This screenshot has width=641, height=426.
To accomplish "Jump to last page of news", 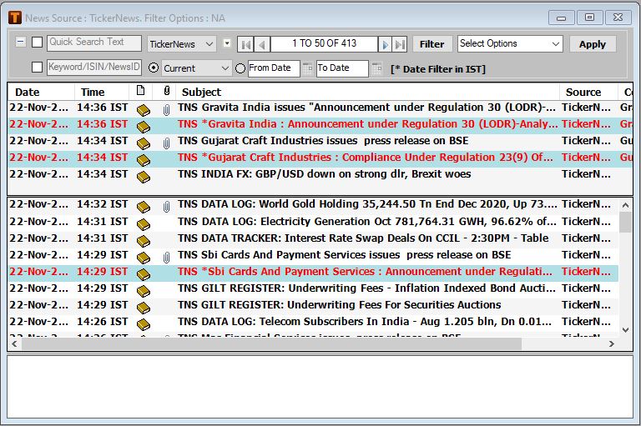I will [400, 44].
